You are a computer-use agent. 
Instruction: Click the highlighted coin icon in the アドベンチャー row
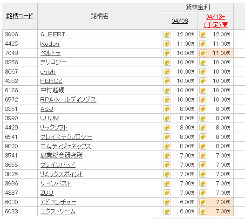pyautogui.click(x=203, y=202)
